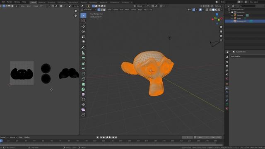Select the Annotate pencil tool
The width and height of the screenshot is (265, 149).
(x=83, y=48)
